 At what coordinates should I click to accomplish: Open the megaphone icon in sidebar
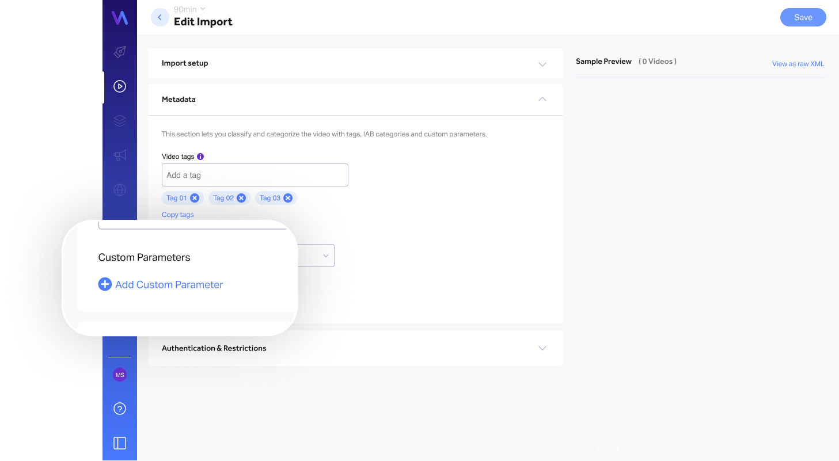tap(120, 155)
